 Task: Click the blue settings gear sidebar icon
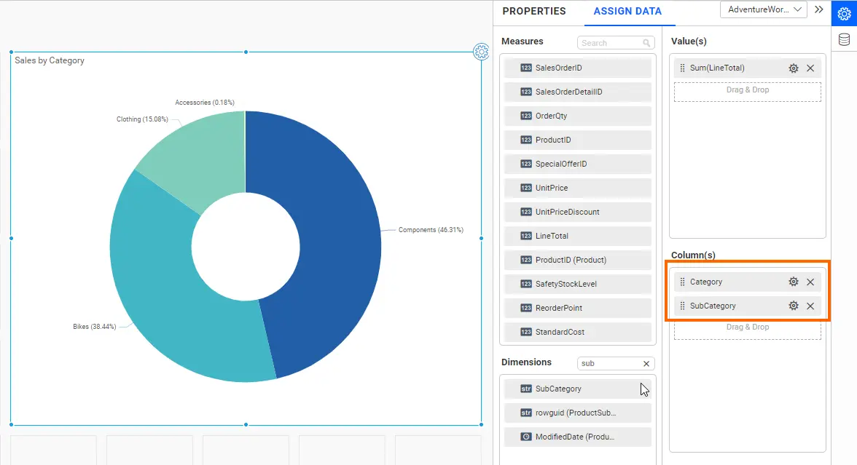coord(844,13)
